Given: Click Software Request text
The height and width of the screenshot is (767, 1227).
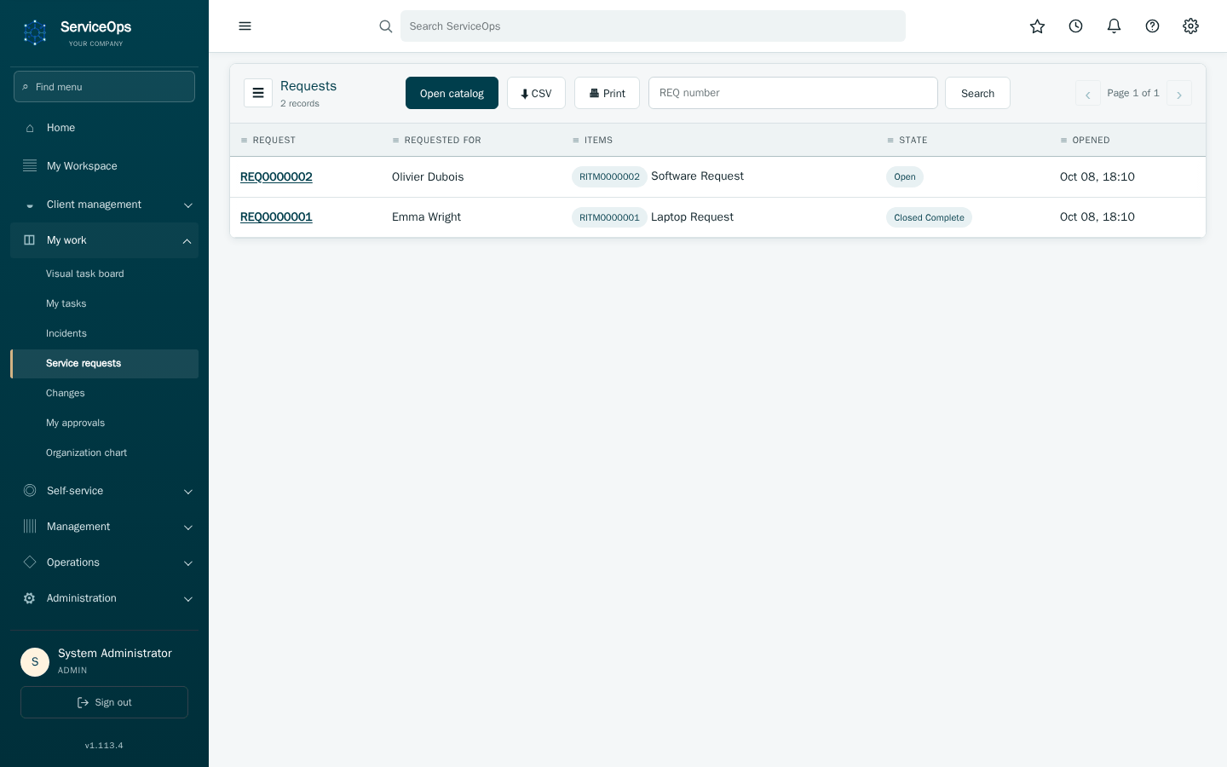Looking at the screenshot, I should 697,176.
